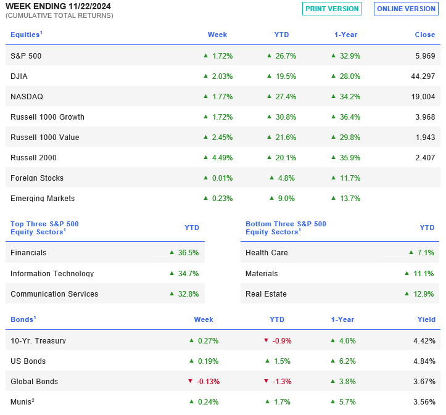
Task: Click DJIA 1-Year value 28.0%
Action: point(350,76)
